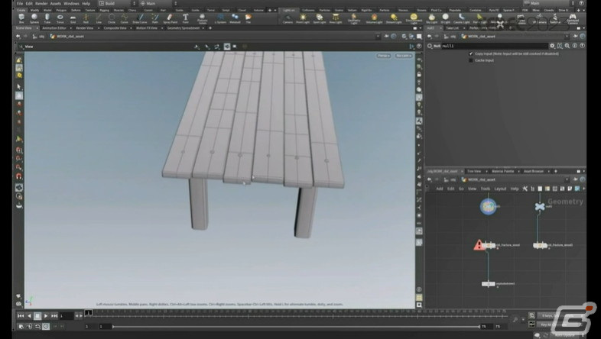
Task: Add a Camera from the lights shelf
Action: click(288, 18)
